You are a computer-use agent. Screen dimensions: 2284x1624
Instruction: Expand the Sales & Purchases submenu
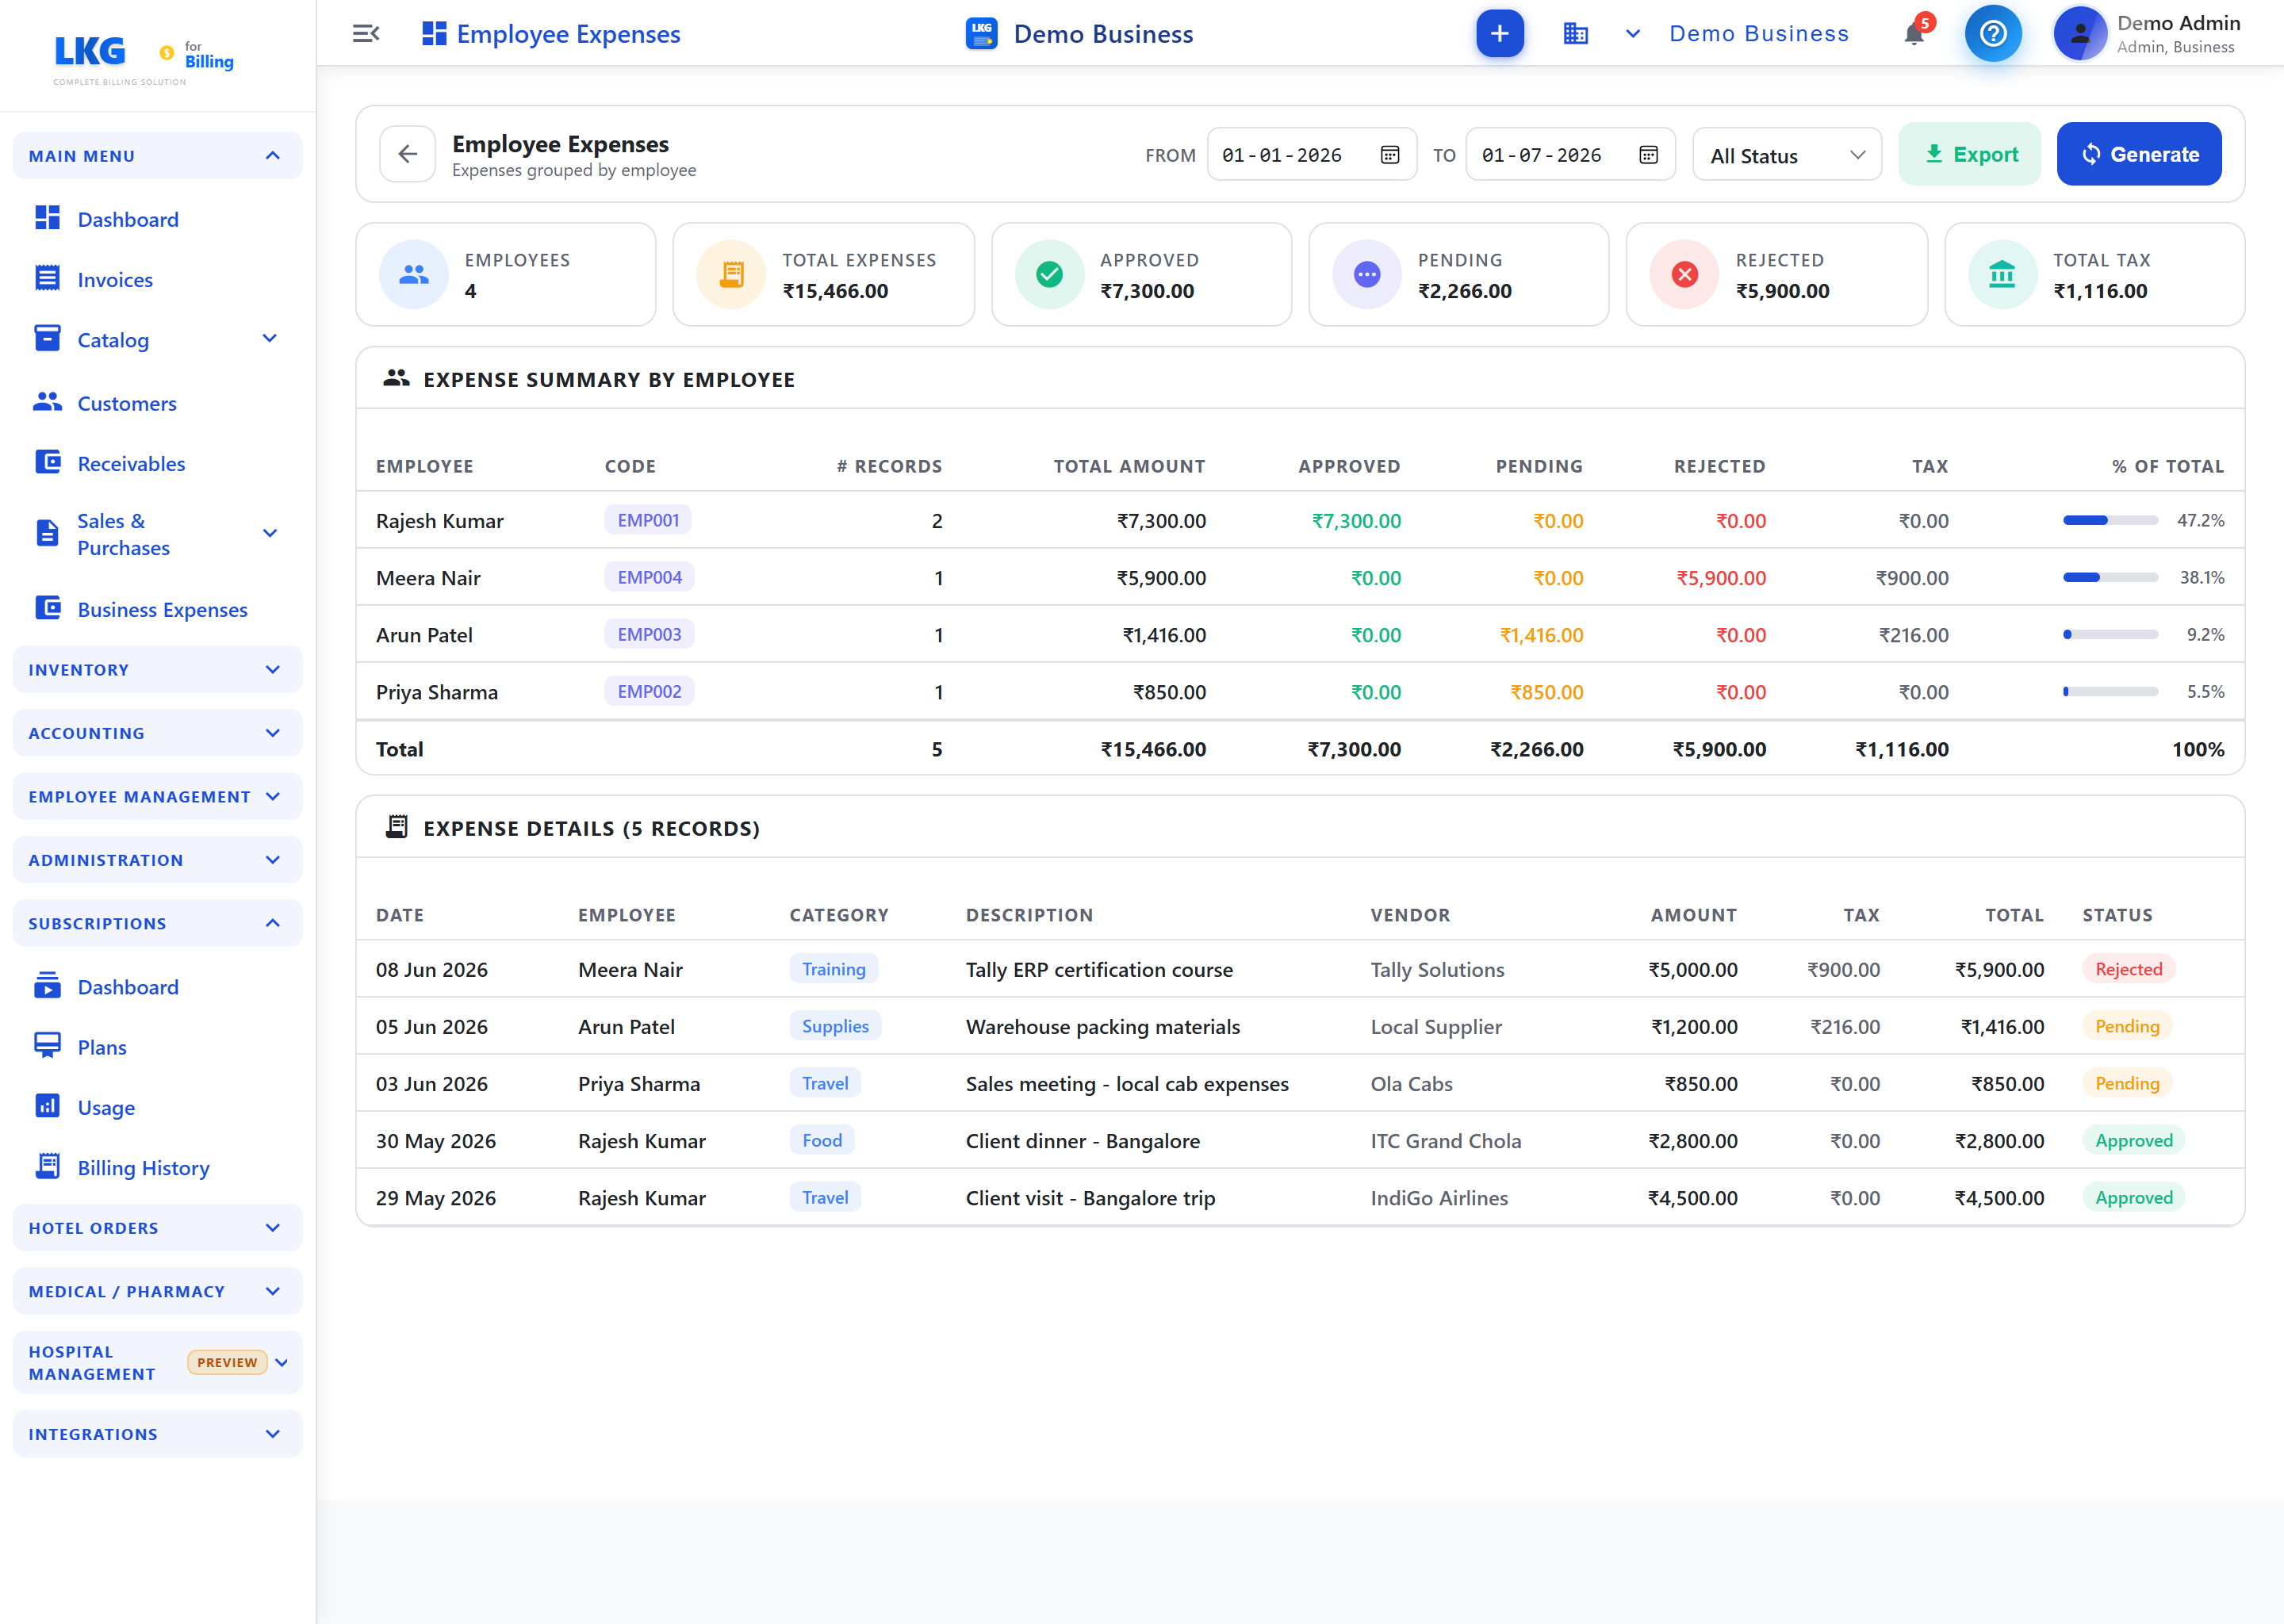pyautogui.click(x=269, y=533)
